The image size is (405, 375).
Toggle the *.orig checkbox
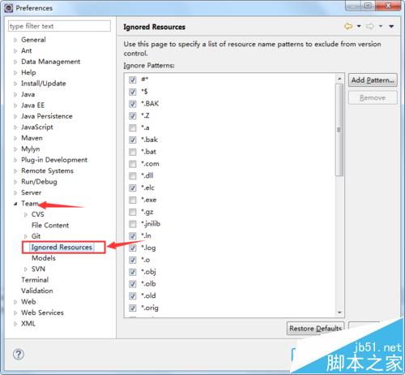132,308
